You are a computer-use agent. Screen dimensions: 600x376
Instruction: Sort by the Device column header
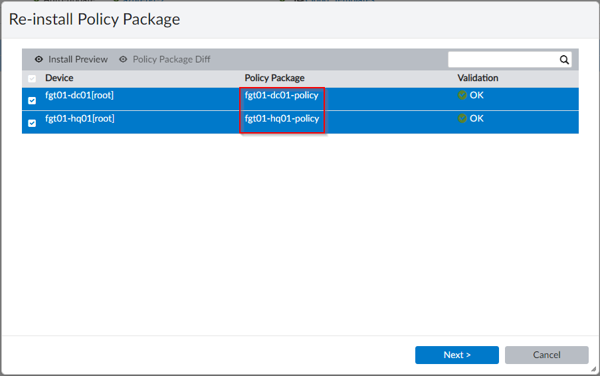click(x=59, y=78)
